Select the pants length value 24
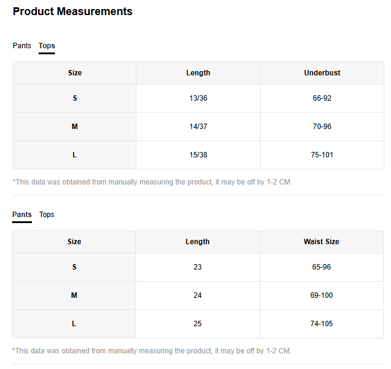Viewport: 391px width, 369px height. (x=197, y=295)
